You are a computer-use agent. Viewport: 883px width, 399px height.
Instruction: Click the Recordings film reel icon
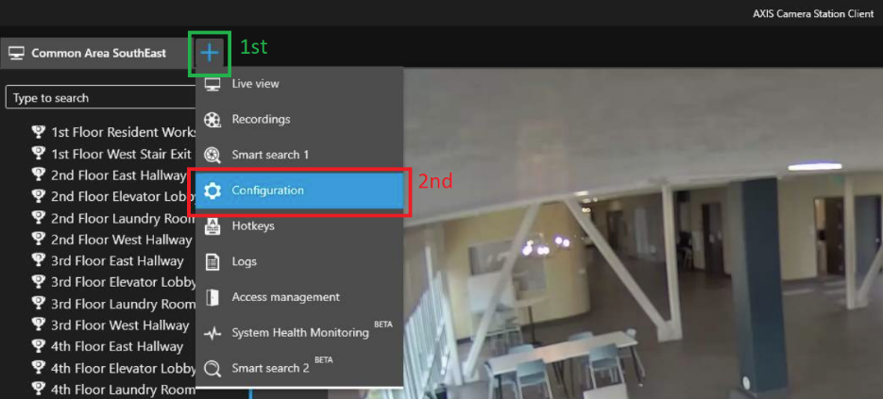point(212,120)
